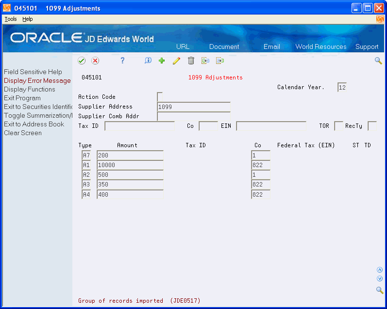This screenshot has height=309, width=387.
Task: Open the blue question mark help icon
Action: [x=122, y=61]
